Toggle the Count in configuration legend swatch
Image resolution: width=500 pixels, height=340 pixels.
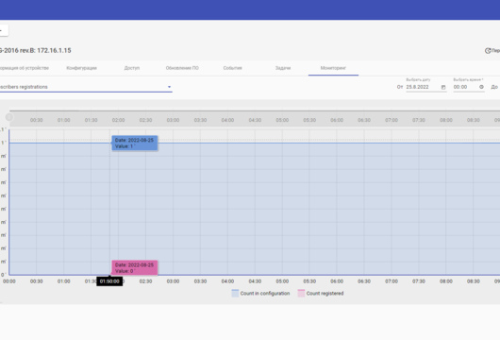[x=235, y=293]
